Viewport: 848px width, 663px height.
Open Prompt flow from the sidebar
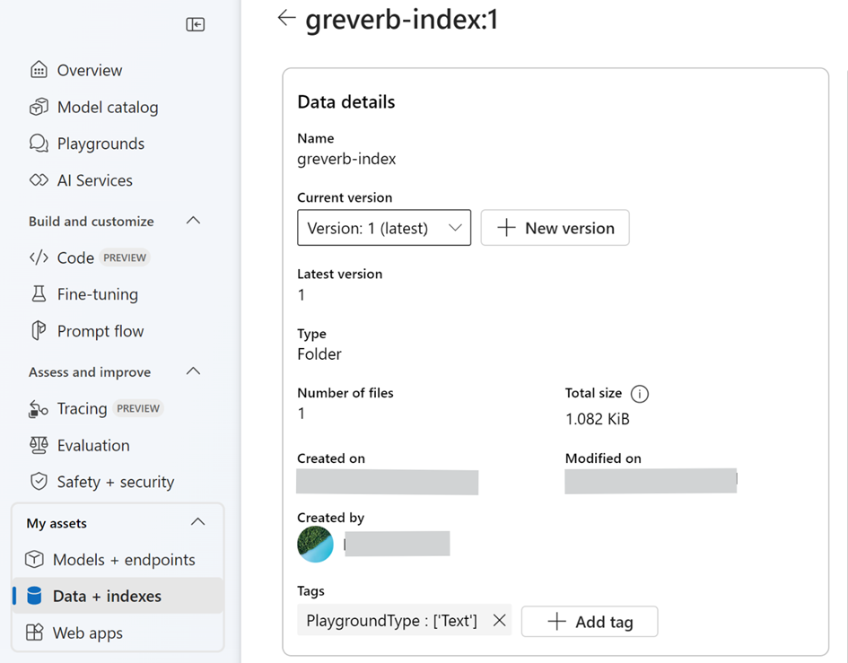pyautogui.click(x=100, y=331)
